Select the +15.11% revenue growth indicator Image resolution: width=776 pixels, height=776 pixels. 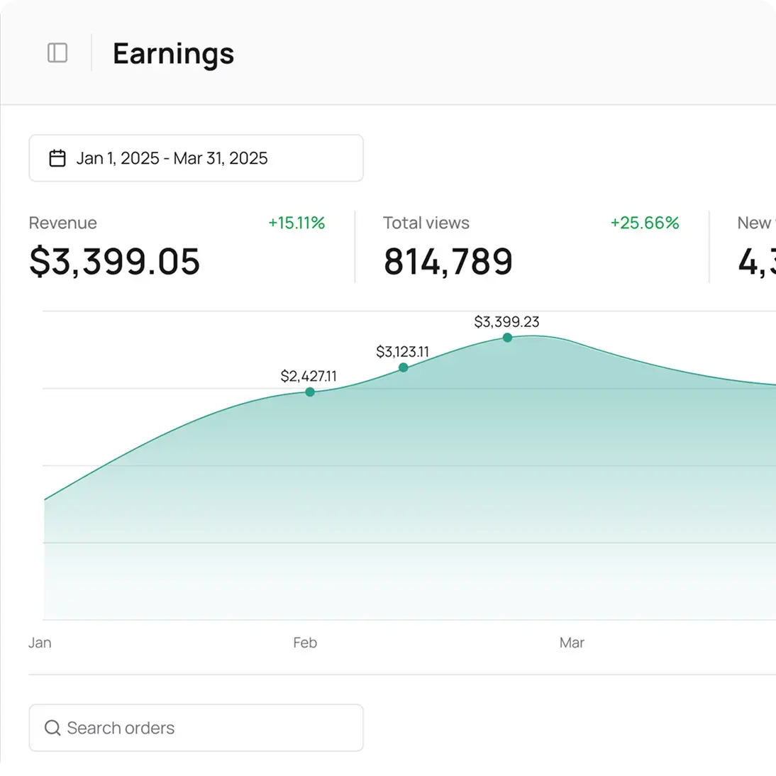click(x=296, y=223)
